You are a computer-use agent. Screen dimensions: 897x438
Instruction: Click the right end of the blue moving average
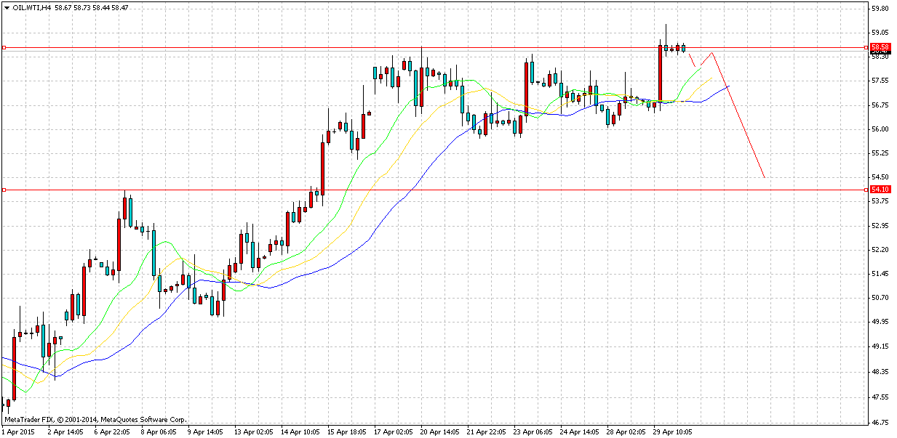pyautogui.click(x=728, y=86)
